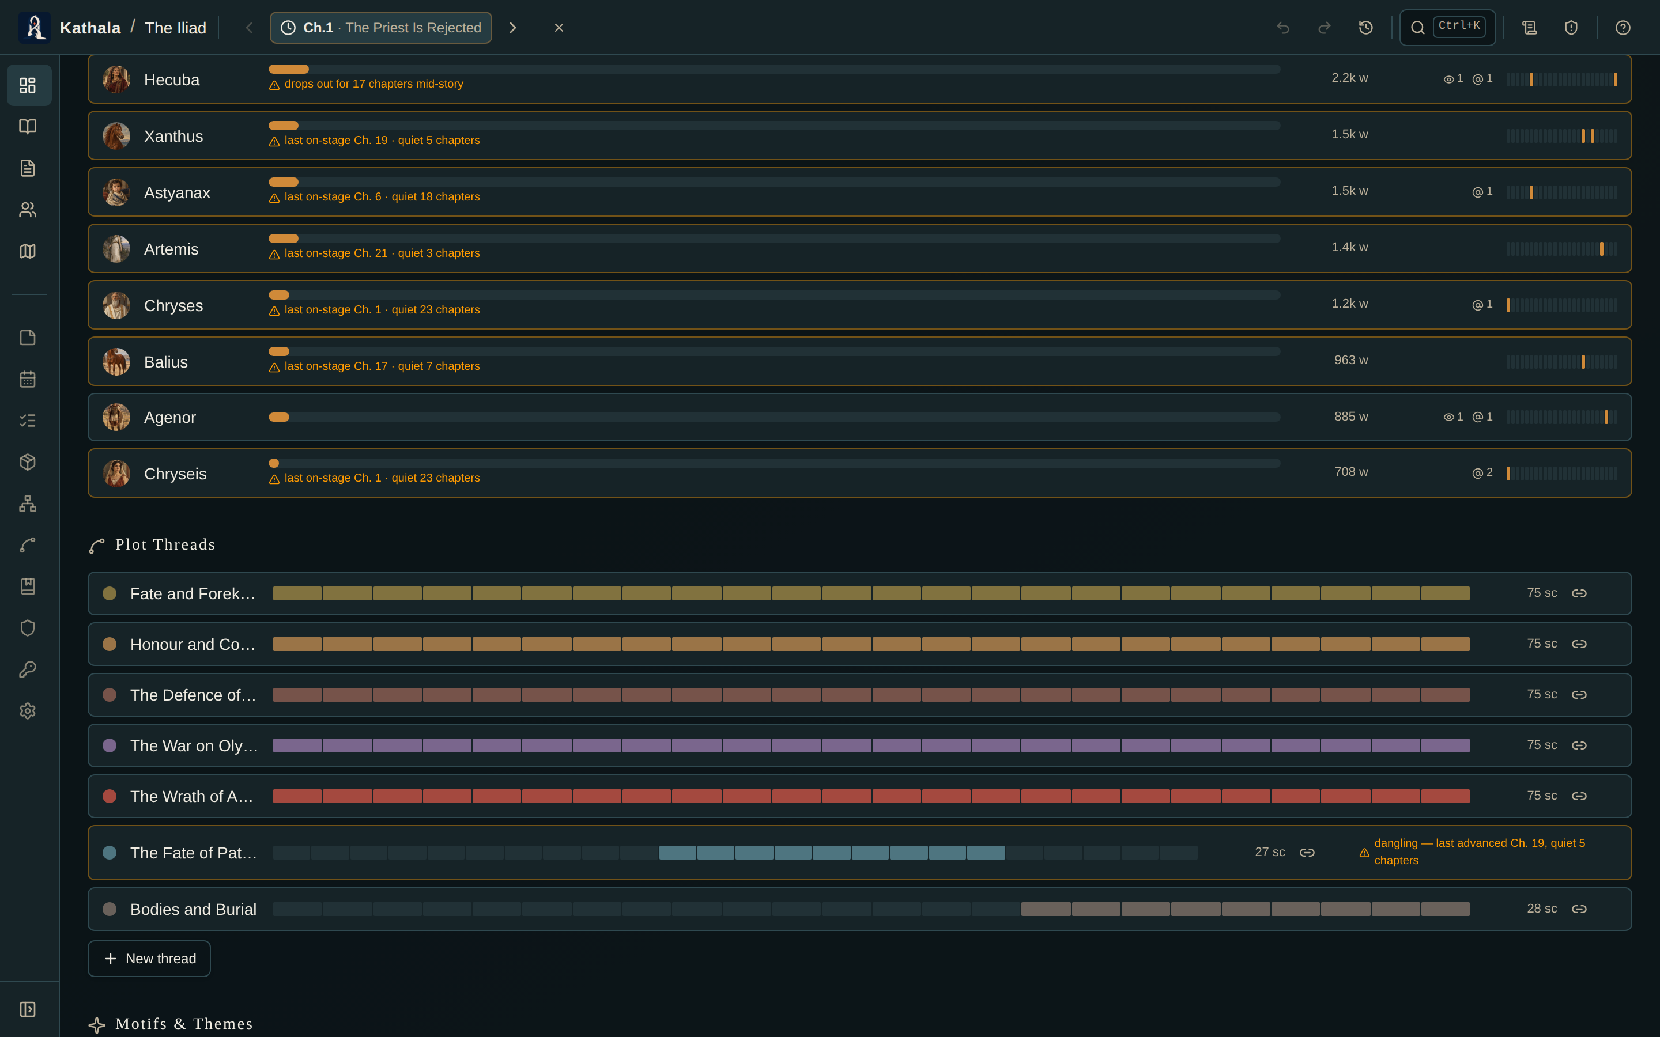Open the calendar icon in sidebar
The height and width of the screenshot is (1037, 1660).
pyautogui.click(x=28, y=379)
